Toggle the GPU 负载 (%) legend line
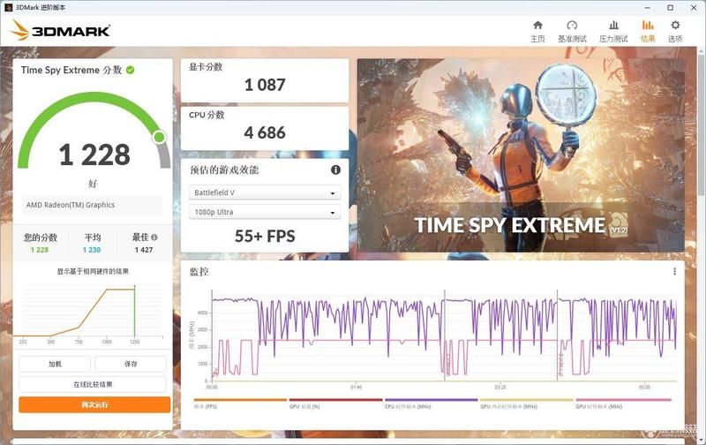The width and height of the screenshot is (706, 445). tap(335, 404)
